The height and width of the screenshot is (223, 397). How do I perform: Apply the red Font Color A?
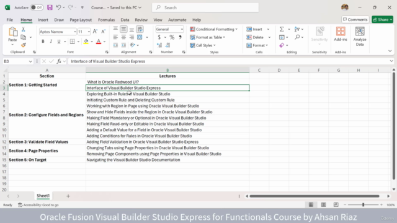[x=99, y=42]
